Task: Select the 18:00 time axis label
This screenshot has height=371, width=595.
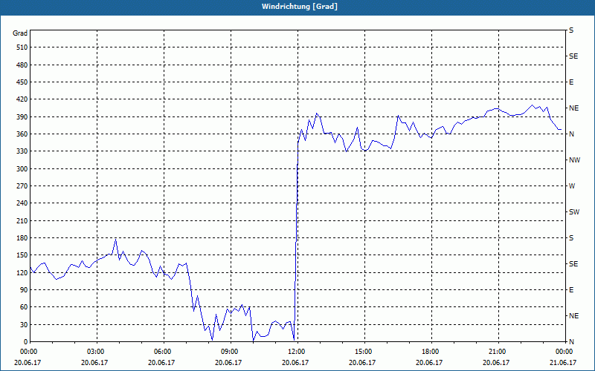Action: (x=429, y=352)
